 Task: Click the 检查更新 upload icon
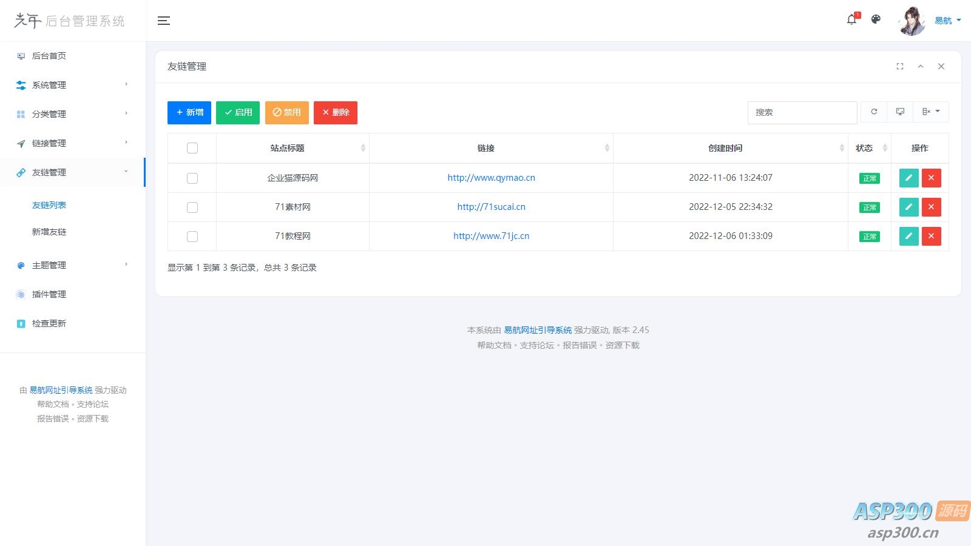(x=21, y=323)
